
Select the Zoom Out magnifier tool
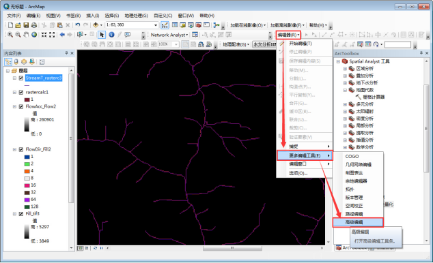click(18, 35)
